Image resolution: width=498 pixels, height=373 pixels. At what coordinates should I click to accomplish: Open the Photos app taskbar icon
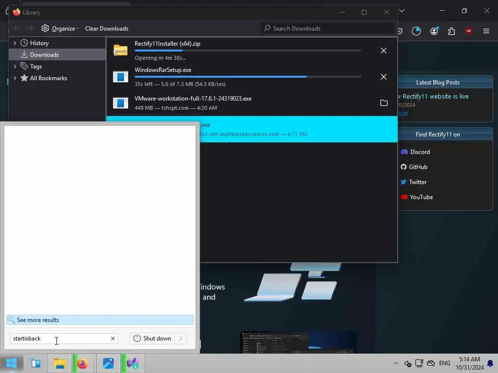coord(108,363)
